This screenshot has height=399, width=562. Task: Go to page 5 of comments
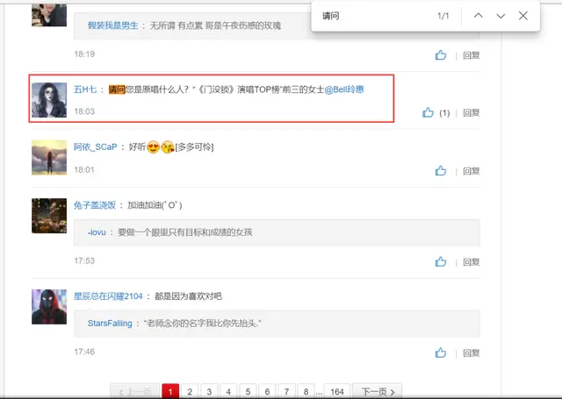coord(248,391)
